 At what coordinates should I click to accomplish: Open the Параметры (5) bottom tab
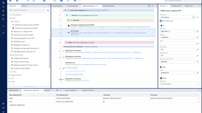coord(13,90)
